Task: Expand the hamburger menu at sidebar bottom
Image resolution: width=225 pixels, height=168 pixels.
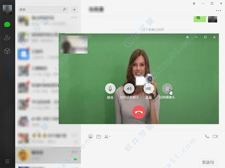Action: 7,162
